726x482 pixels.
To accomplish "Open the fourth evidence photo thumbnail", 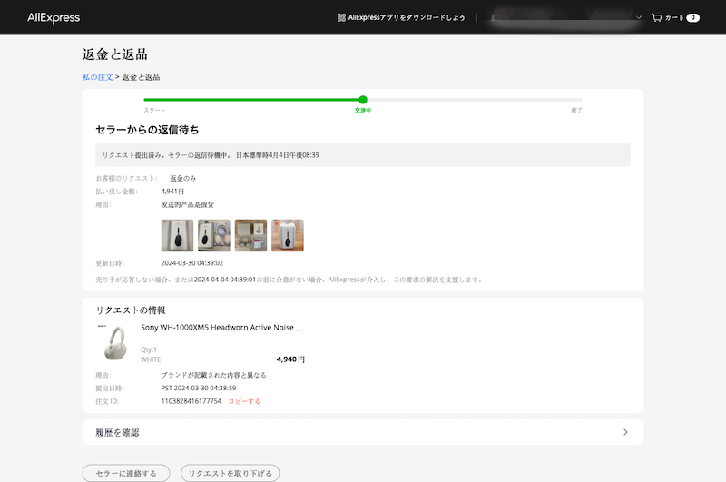I will tap(288, 235).
